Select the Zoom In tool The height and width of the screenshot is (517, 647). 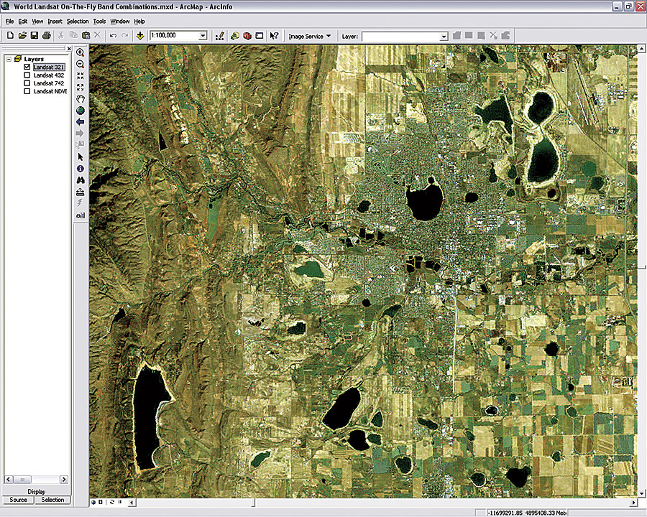81,52
